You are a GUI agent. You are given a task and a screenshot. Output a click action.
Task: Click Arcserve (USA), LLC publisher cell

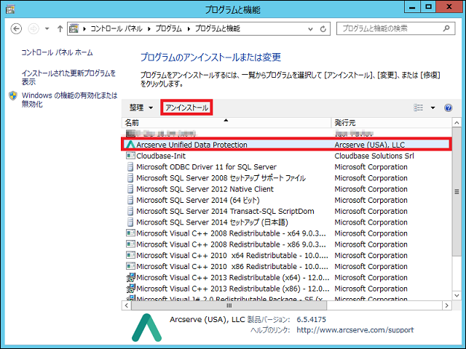(x=369, y=145)
